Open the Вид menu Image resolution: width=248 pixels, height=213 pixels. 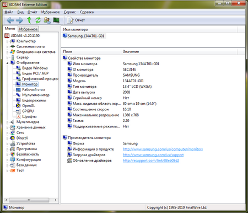click(20, 12)
